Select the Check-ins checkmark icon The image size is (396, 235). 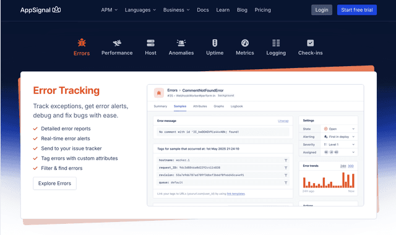[x=310, y=43]
